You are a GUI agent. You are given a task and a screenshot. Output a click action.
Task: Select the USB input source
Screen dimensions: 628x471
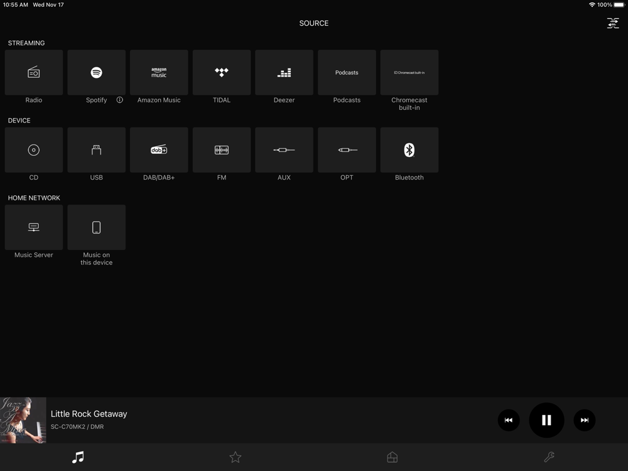(96, 150)
